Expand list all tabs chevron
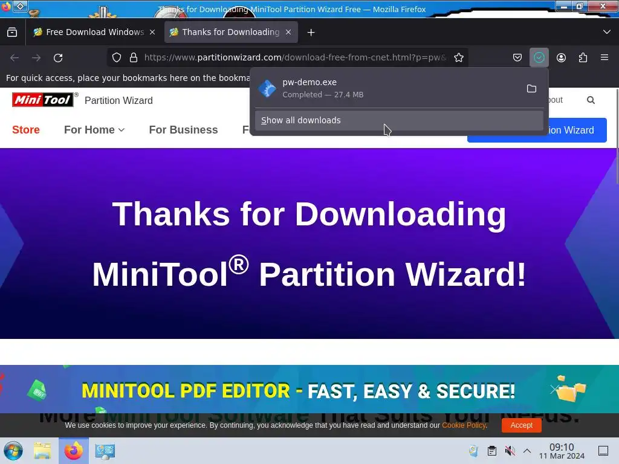The image size is (619, 464). click(x=607, y=32)
